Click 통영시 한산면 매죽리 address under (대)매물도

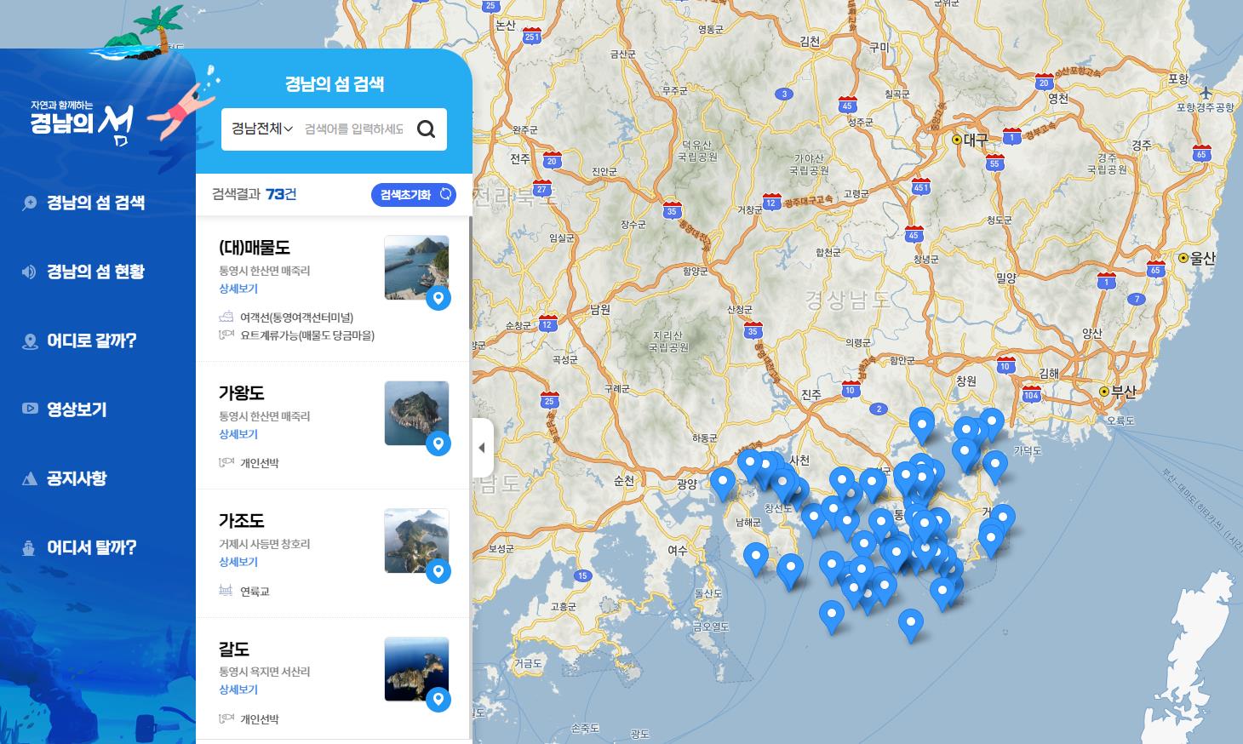click(265, 271)
